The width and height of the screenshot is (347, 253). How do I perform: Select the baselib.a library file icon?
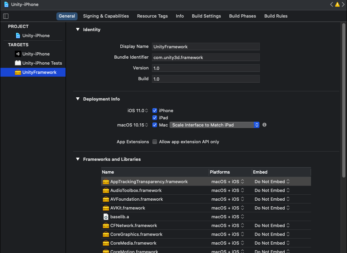pos(106,217)
